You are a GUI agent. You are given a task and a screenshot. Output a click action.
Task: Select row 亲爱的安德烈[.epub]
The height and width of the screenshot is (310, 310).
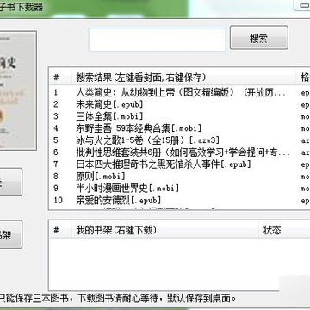point(180,200)
